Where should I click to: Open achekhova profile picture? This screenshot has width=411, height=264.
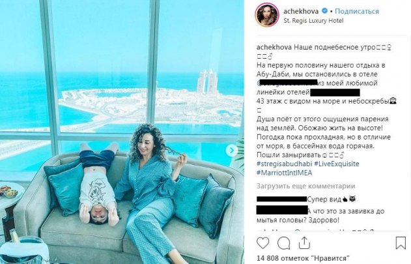point(267,15)
